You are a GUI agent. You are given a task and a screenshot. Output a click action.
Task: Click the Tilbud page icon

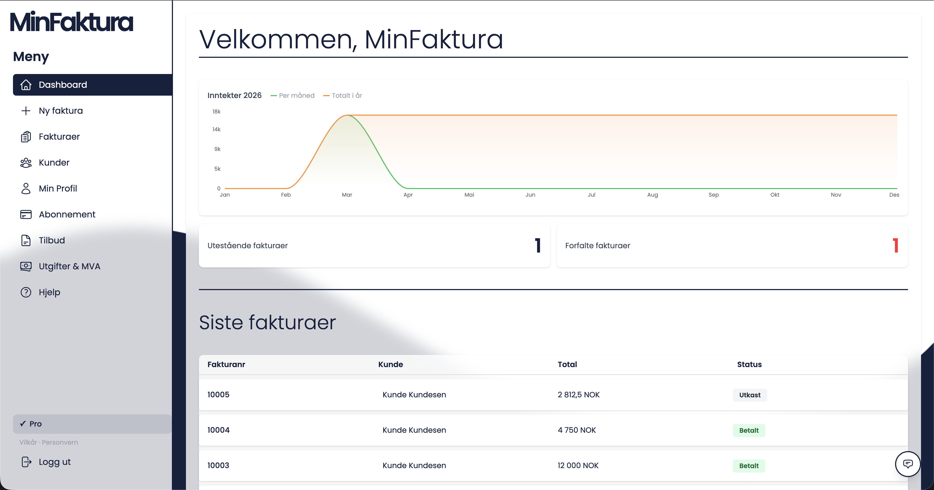(x=26, y=240)
